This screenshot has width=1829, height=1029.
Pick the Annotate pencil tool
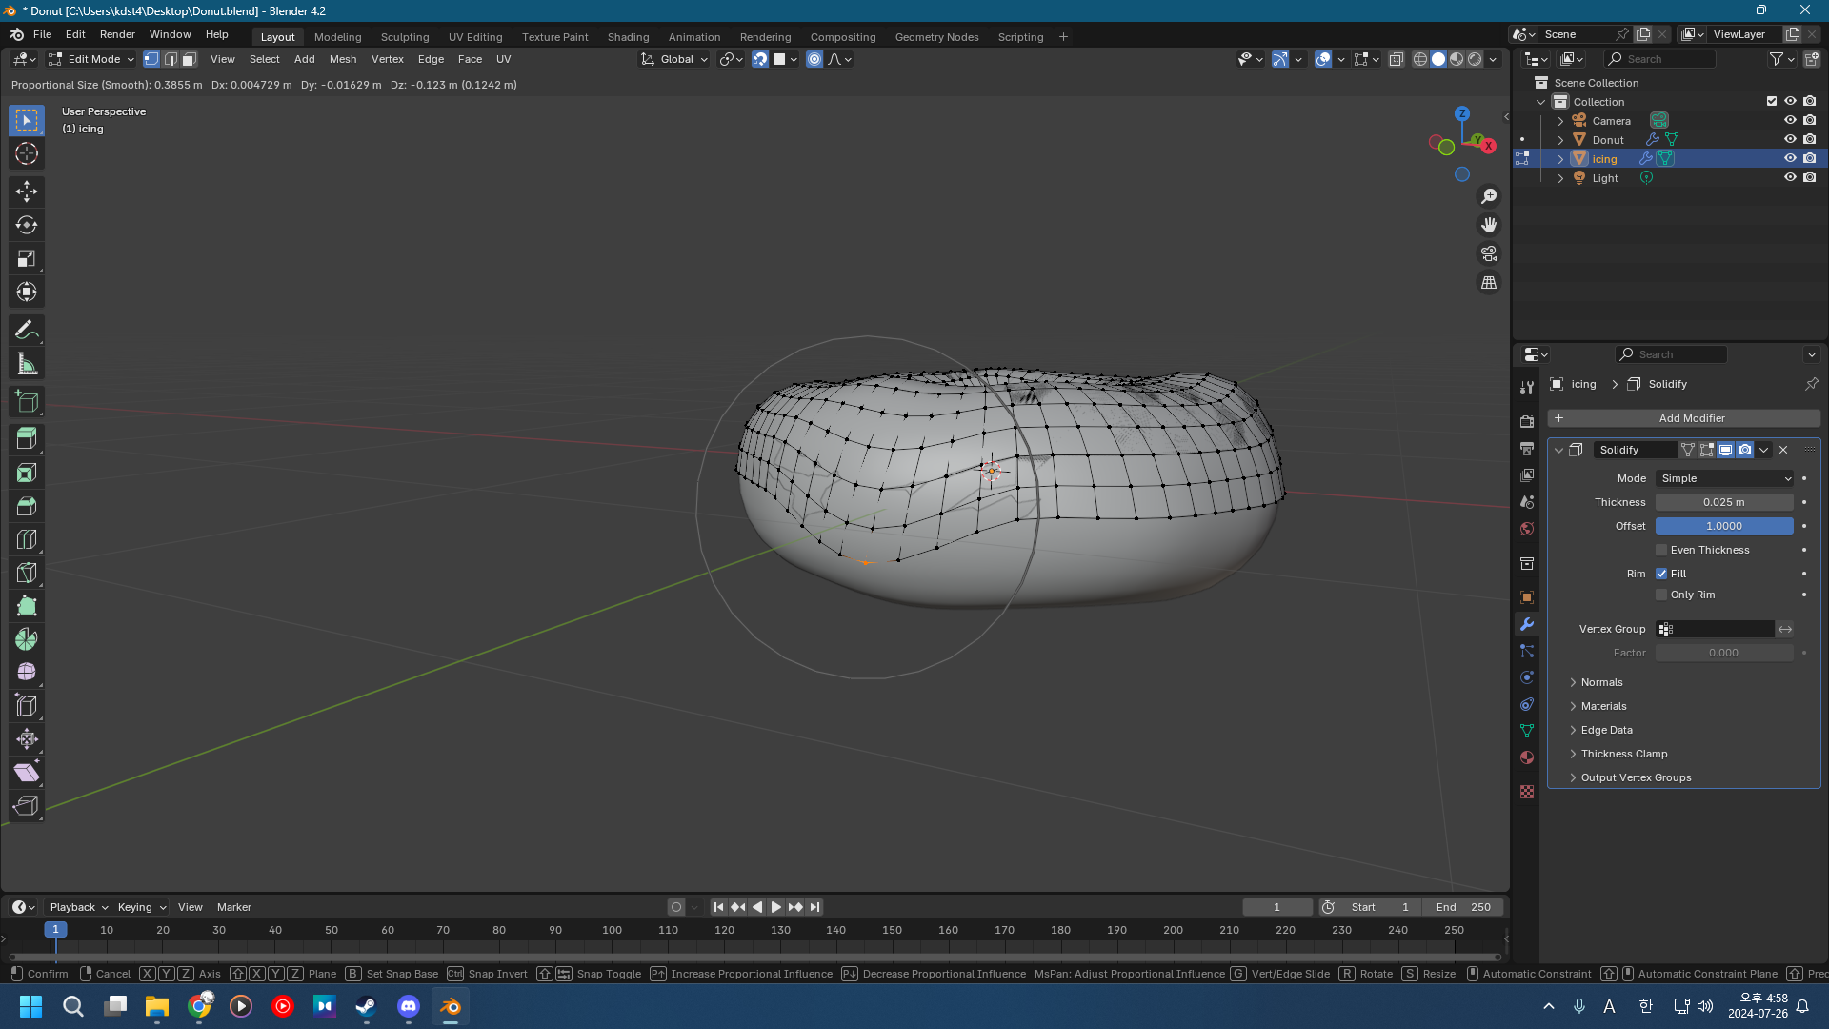[x=27, y=331]
